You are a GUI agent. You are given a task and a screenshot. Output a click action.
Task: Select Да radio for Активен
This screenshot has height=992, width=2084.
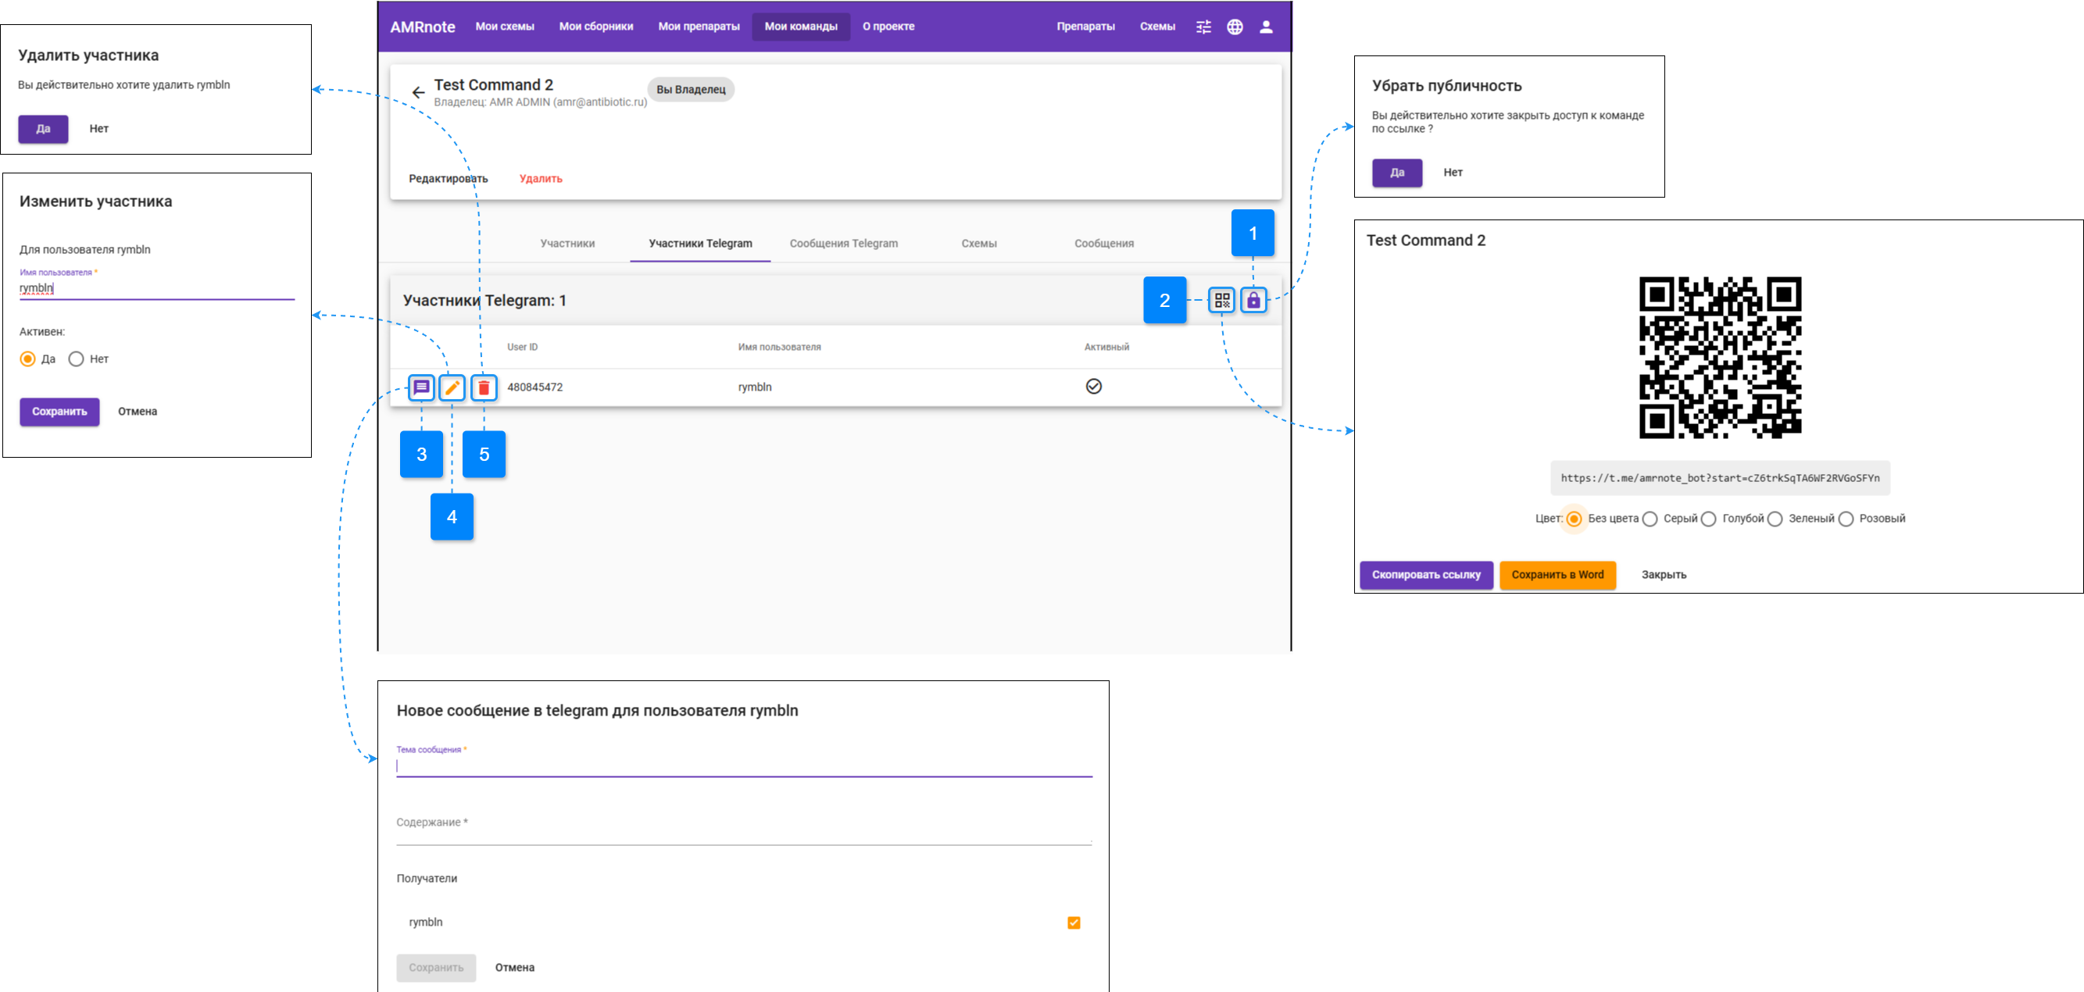pyautogui.click(x=28, y=359)
